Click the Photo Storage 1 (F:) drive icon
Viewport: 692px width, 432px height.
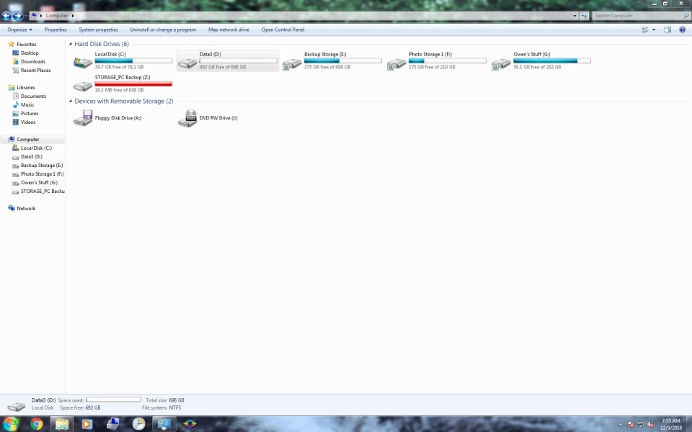pyautogui.click(x=396, y=63)
